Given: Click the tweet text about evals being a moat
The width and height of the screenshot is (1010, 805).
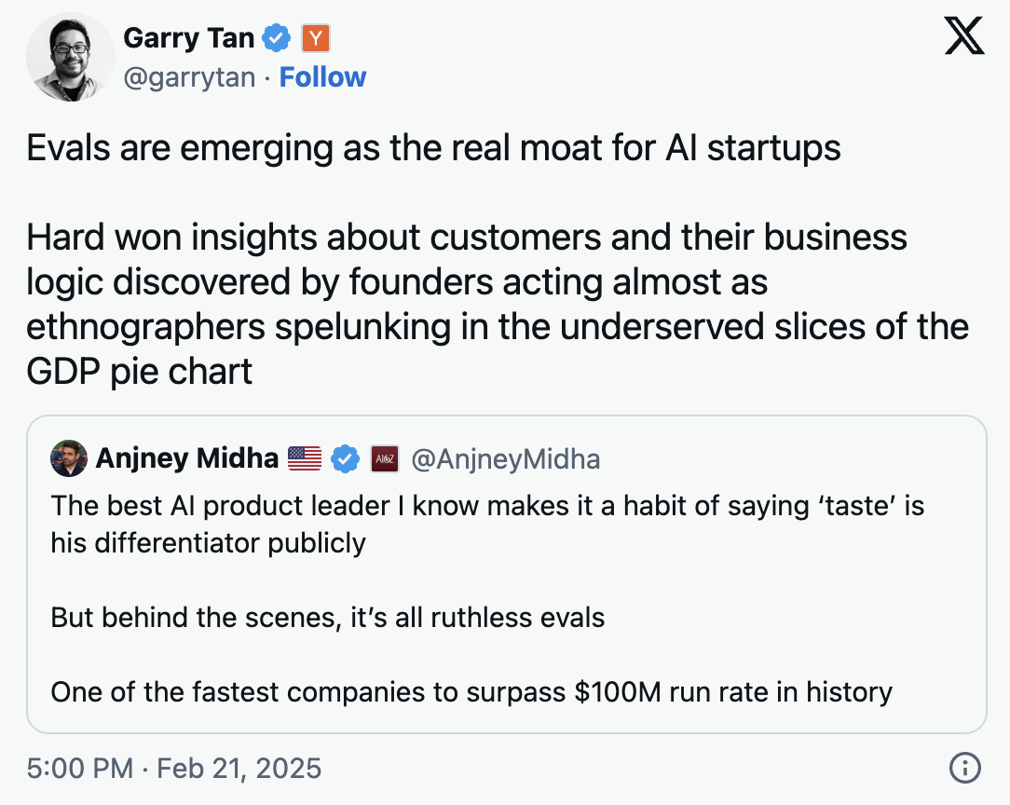Looking at the screenshot, I should (x=434, y=147).
